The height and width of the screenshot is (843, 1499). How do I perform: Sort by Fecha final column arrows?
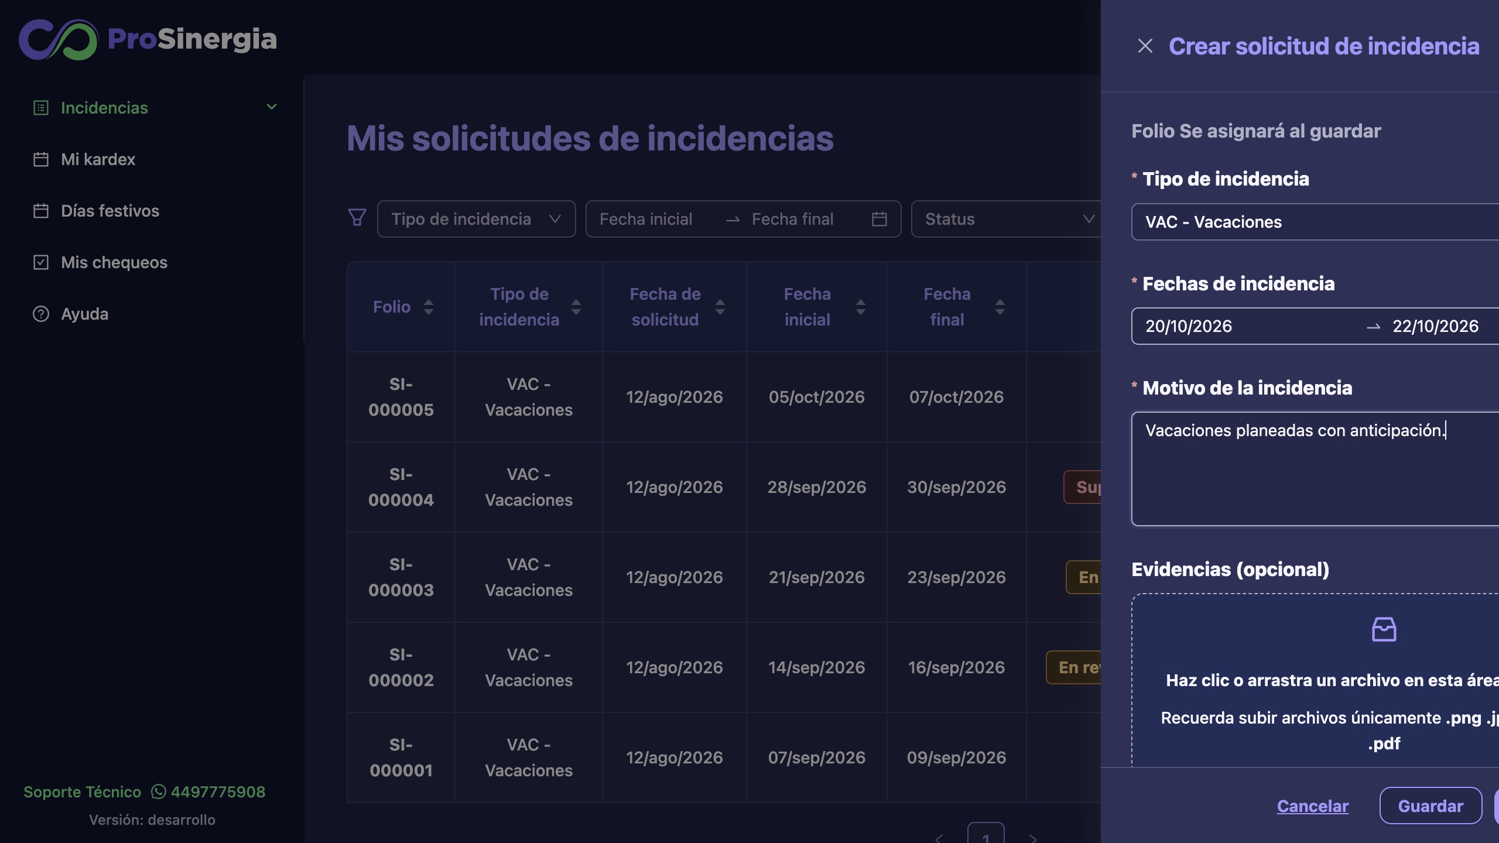(1000, 307)
